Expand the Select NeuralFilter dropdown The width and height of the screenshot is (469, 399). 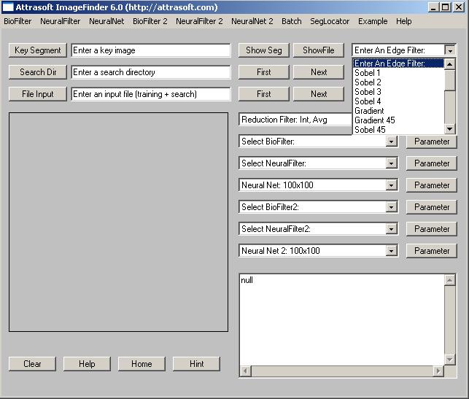coord(392,163)
